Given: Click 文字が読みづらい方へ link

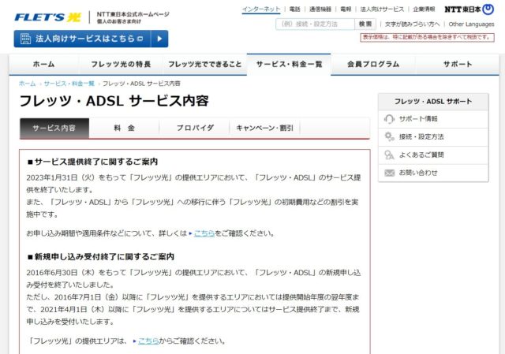Looking at the screenshot, I should pyautogui.click(x=412, y=24).
